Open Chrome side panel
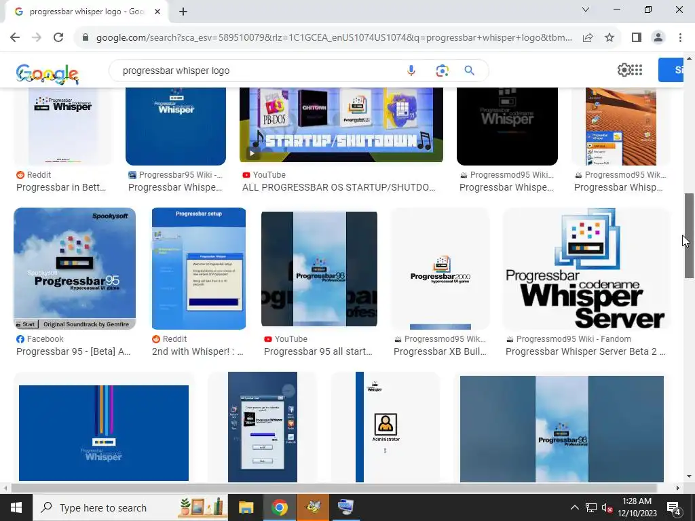Screen dimensions: 695x521 [x=637, y=38]
